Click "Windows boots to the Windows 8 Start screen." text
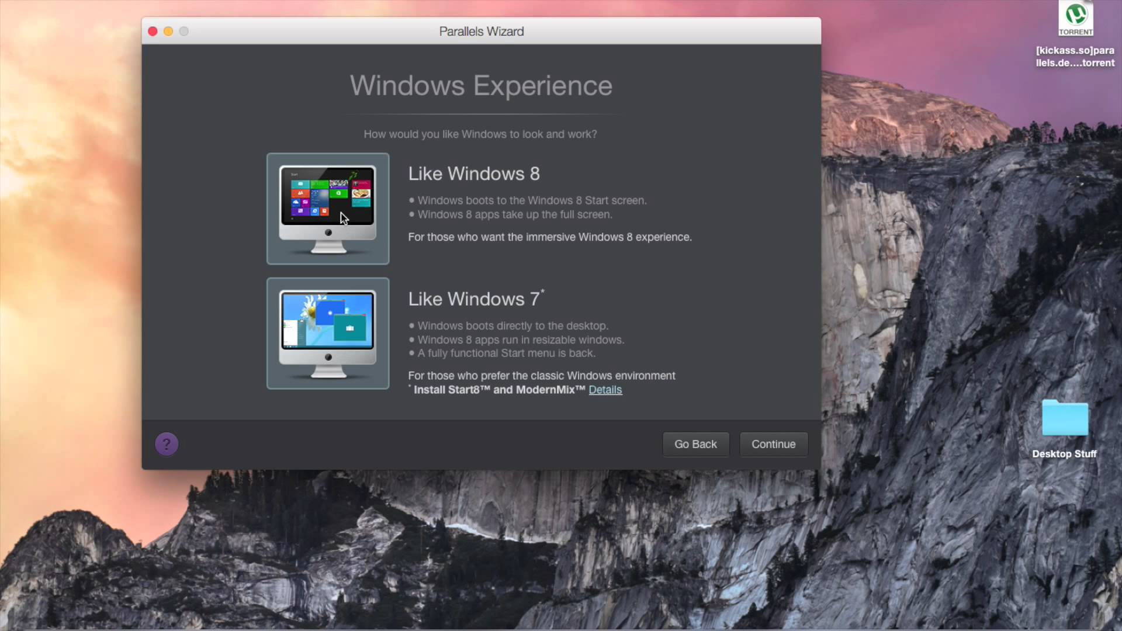 (x=532, y=200)
